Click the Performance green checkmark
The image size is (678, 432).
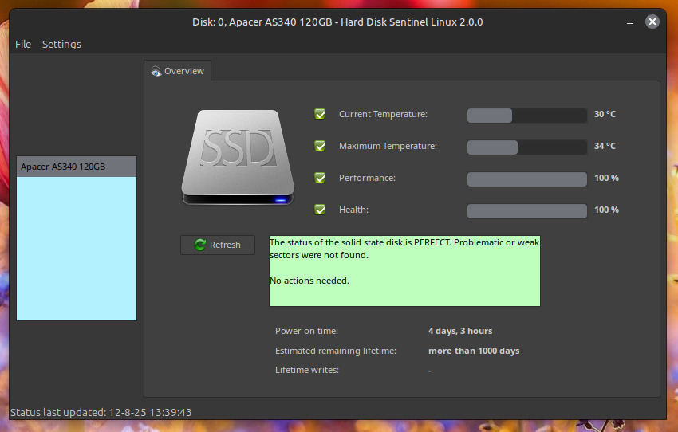coord(320,178)
